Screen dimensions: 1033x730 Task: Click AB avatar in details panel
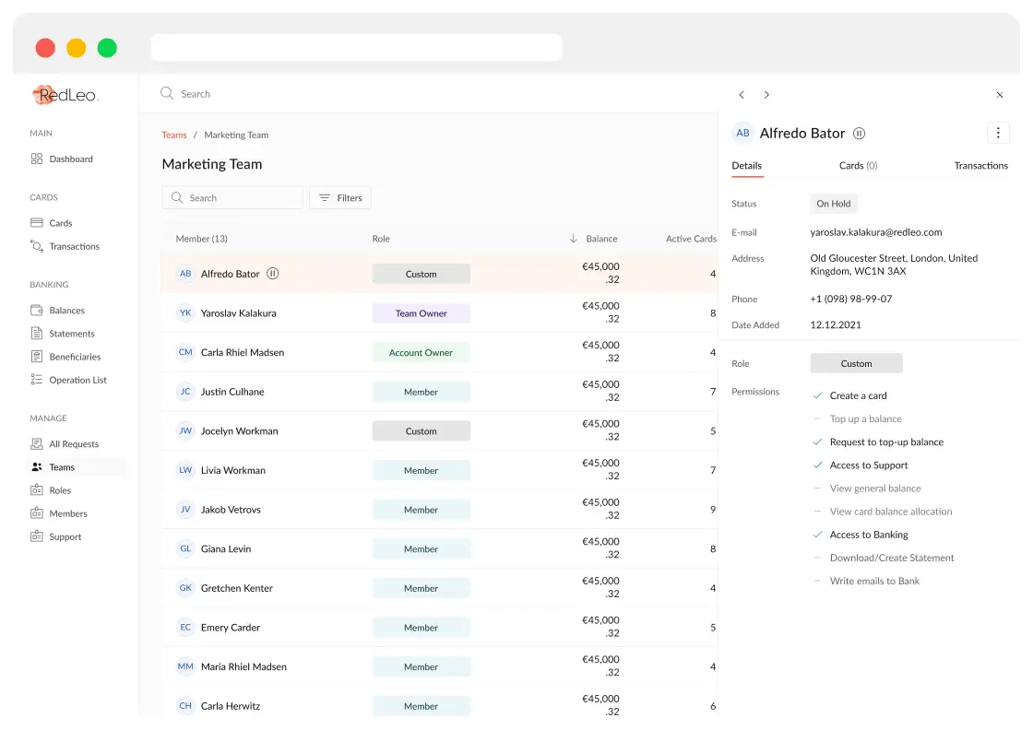point(742,133)
